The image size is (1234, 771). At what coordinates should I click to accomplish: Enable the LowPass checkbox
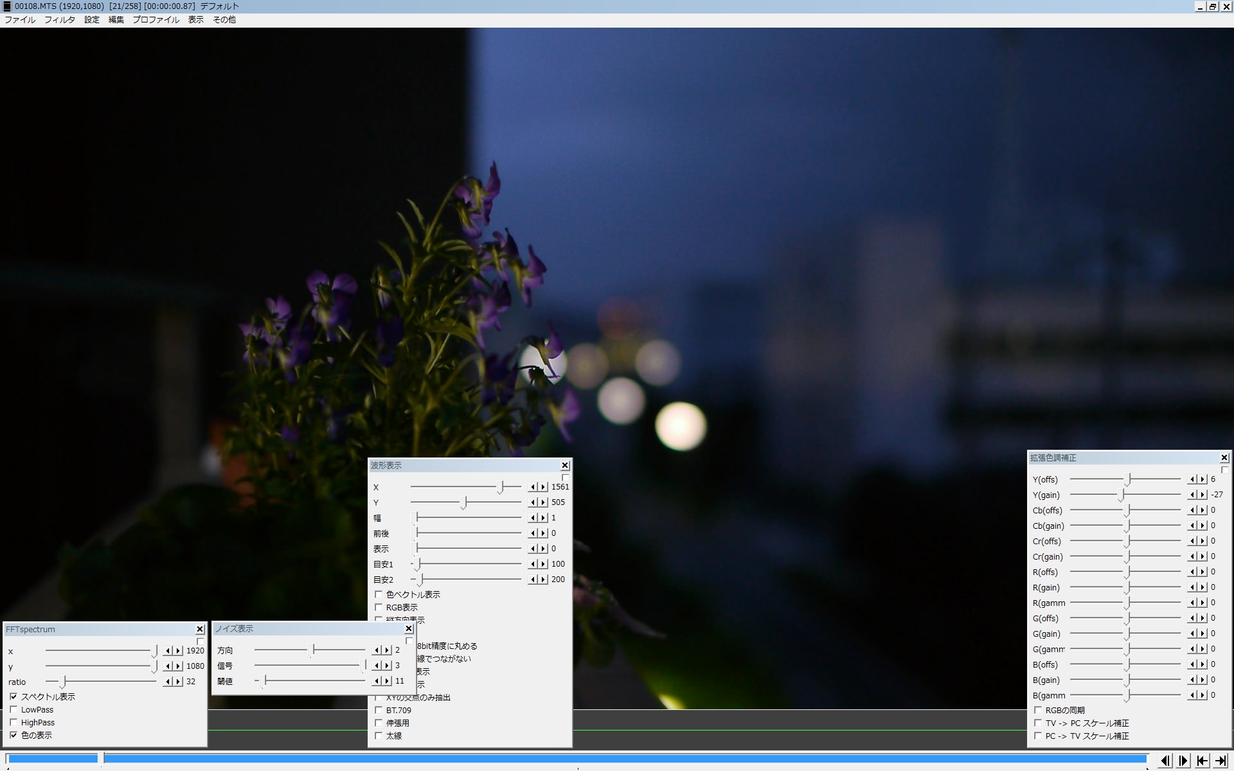13,710
